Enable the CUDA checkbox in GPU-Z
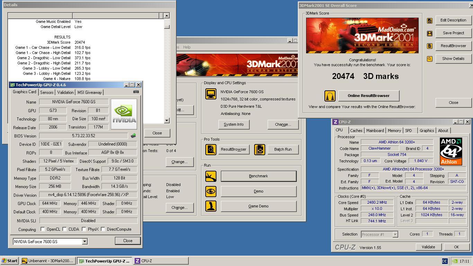 click(x=64, y=229)
